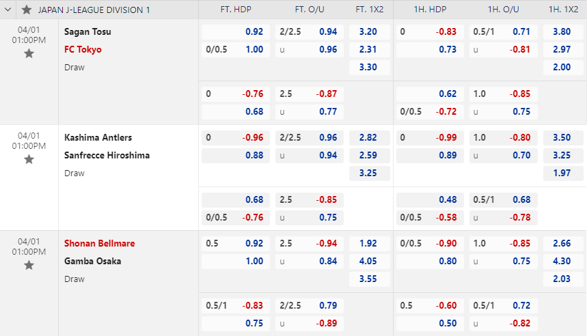Pick Gamba Osaka FT handicap odds 1.00
This screenshot has height=336, width=587.
236,261
